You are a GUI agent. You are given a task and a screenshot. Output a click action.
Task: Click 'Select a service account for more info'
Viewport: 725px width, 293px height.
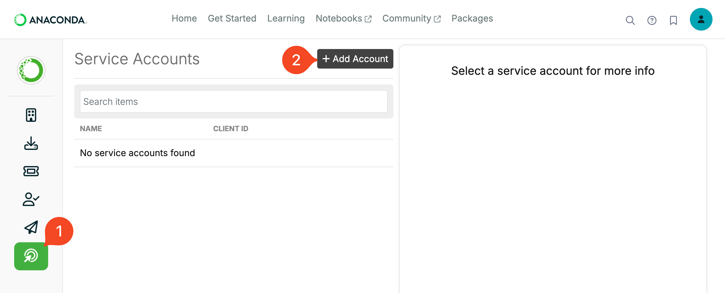553,71
